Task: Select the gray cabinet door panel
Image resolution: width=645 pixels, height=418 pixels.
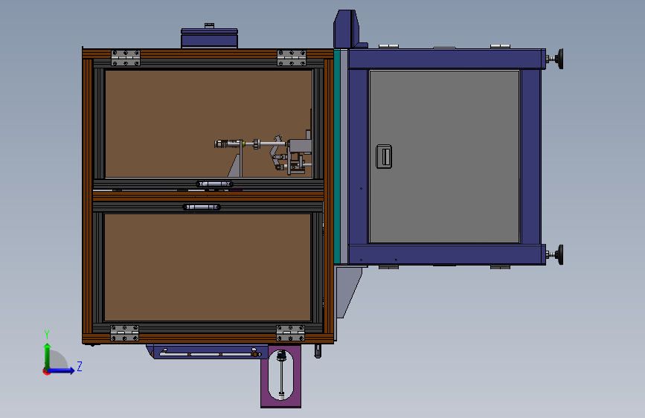Action: pyautogui.click(x=444, y=157)
